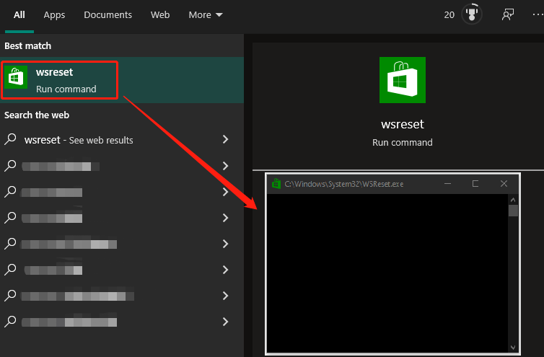This screenshot has height=357, width=544.
Task: Select the All search tab
Action: pos(19,15)
